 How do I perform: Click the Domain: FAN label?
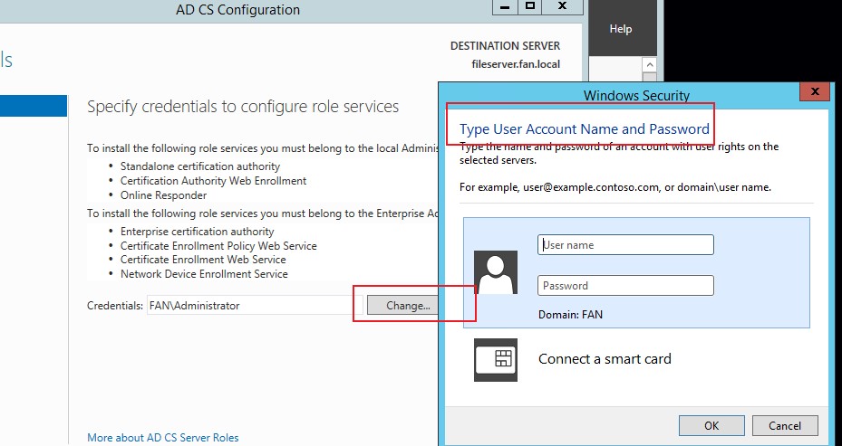click(x=570, y=315)
